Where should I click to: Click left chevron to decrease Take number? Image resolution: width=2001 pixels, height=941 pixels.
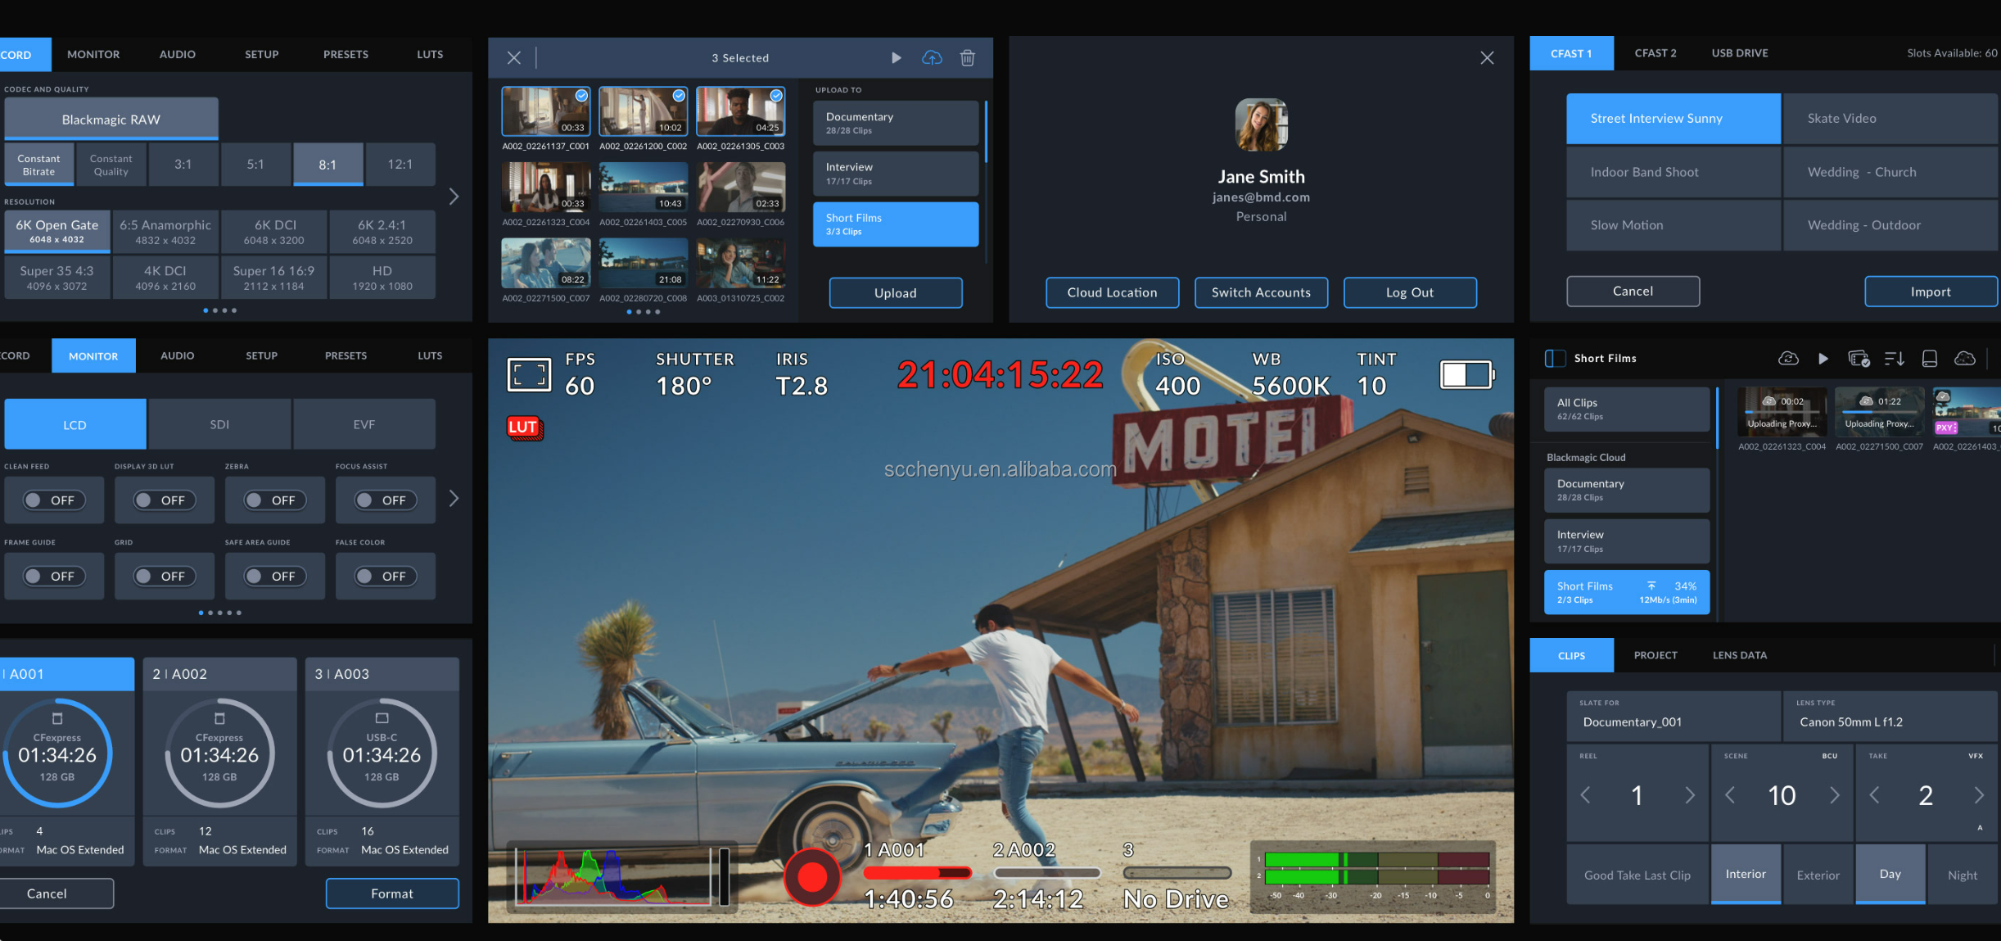click(x=1874, y=795)
